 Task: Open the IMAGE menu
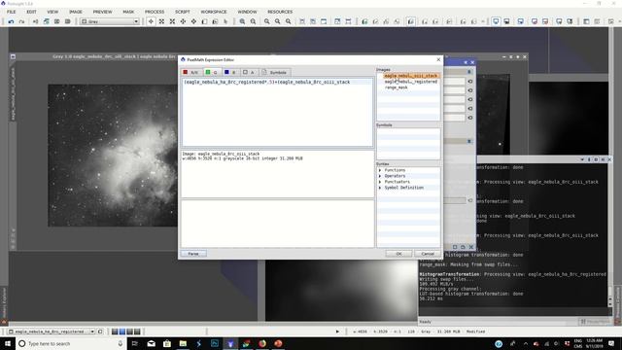click(76, 12)
